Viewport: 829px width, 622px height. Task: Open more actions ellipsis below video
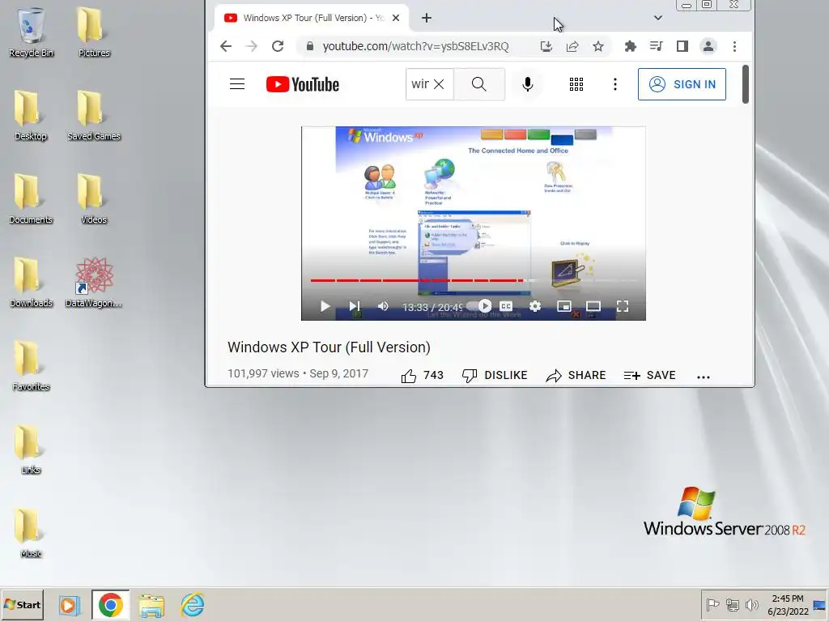[x=704, y=377]
